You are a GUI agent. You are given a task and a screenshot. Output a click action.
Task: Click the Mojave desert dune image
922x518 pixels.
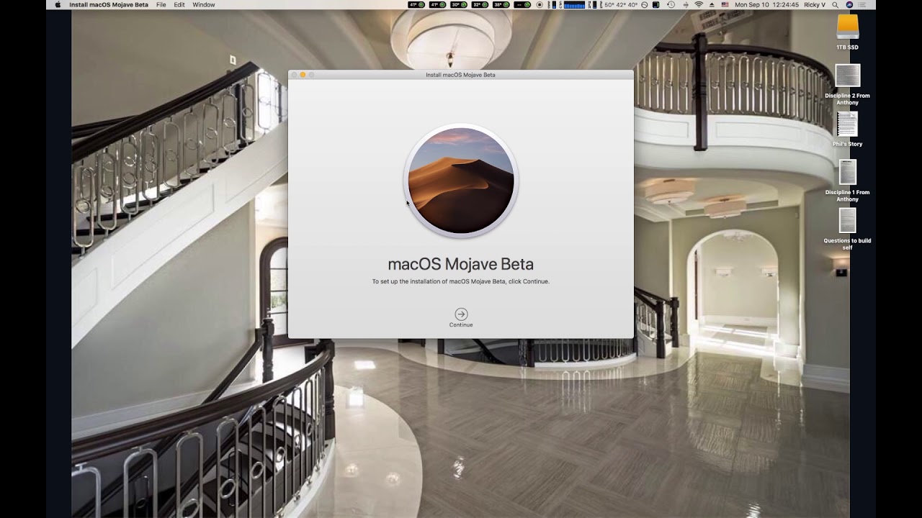(461, 181)
